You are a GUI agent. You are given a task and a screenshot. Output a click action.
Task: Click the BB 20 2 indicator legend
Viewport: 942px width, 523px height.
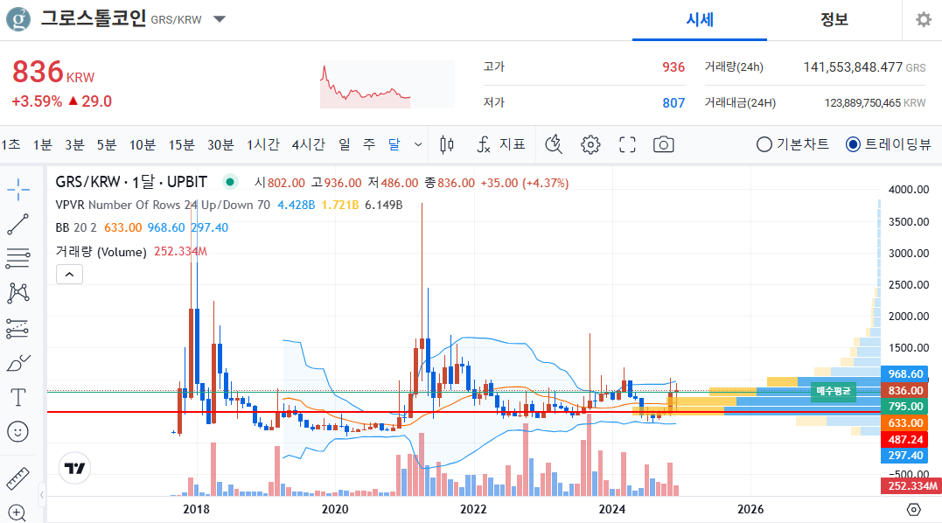point(76,227)
